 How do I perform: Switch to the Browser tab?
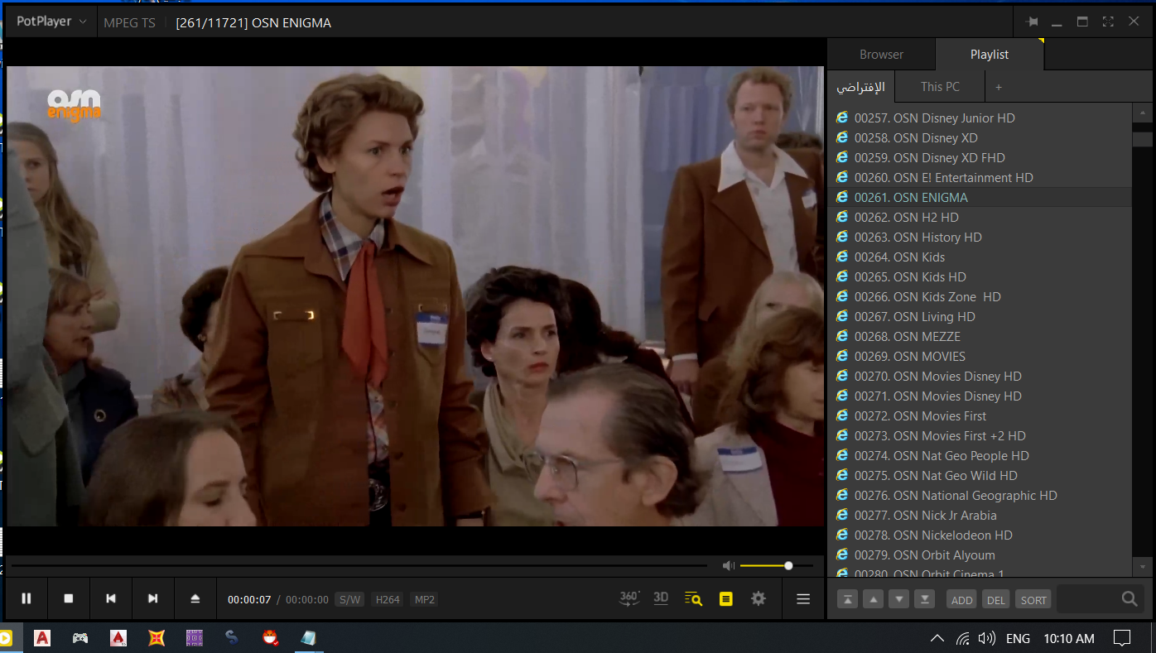click(x=881, y=54)
